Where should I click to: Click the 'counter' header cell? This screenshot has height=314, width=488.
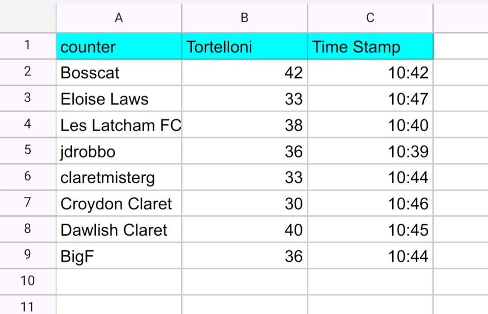(119, 46)
